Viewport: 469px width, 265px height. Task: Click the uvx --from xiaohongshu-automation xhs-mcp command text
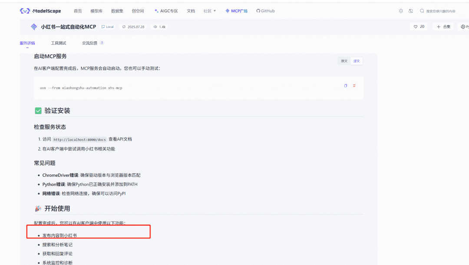[81, 88]
